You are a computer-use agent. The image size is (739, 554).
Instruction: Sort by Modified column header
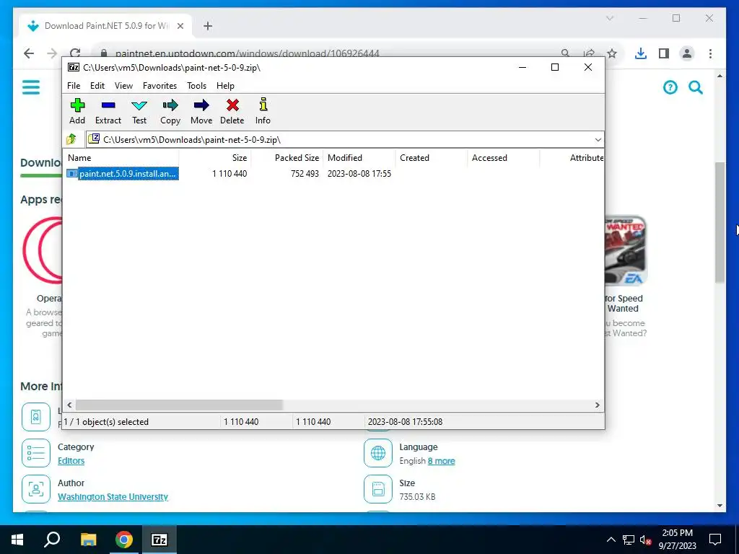359,158
